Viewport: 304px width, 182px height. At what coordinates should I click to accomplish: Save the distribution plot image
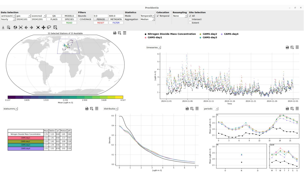(192, 108)
